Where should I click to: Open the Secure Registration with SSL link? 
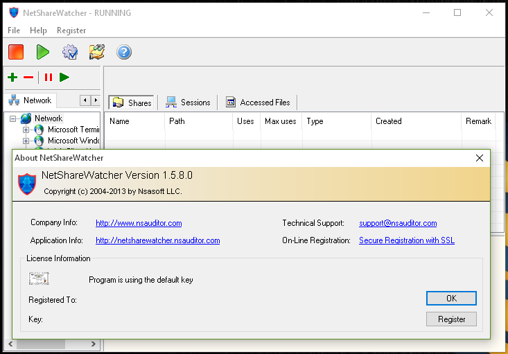407,240
